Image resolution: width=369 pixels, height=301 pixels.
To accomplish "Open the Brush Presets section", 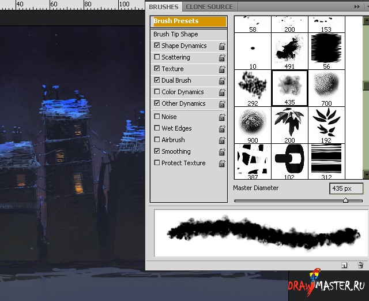I will tap(189, 21).
